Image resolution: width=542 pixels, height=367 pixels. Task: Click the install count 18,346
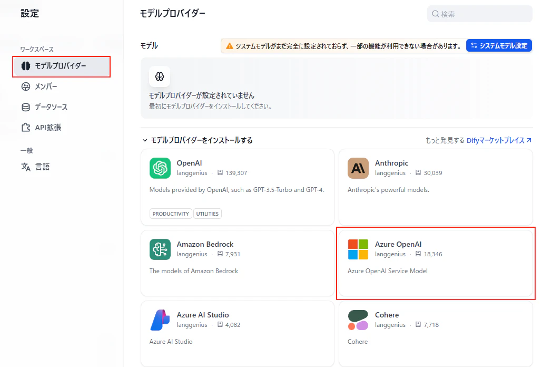coord(433,254)
